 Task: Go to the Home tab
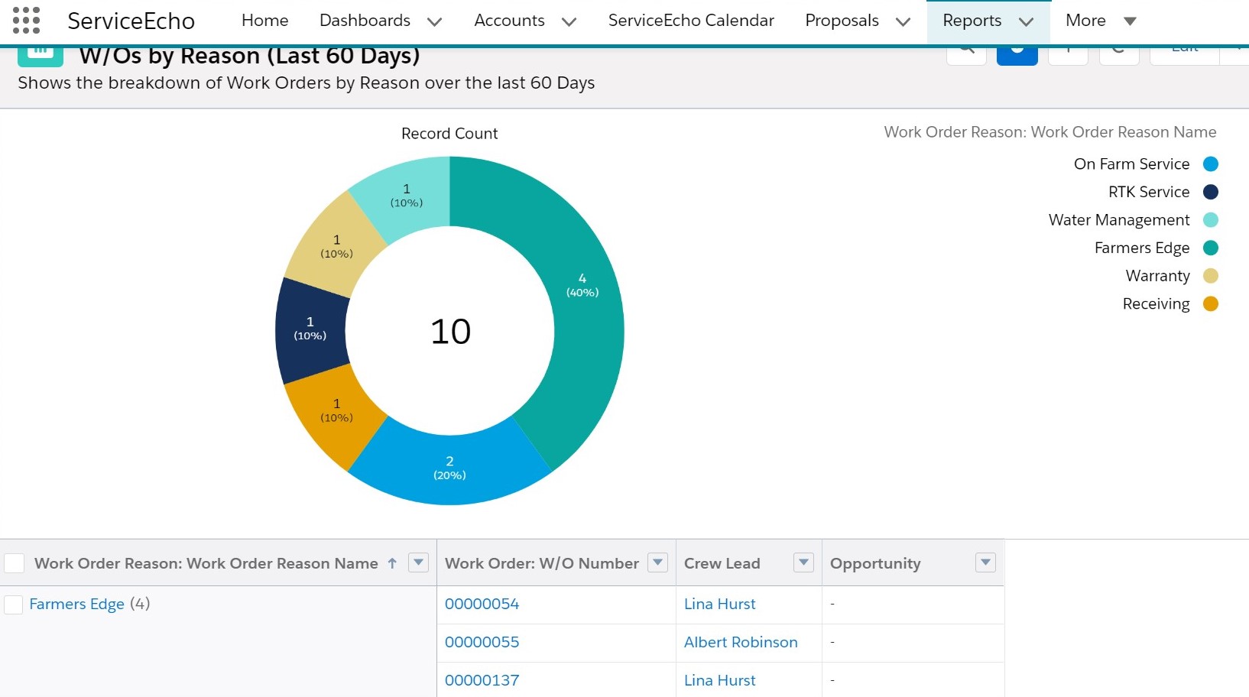pos(264,21)
